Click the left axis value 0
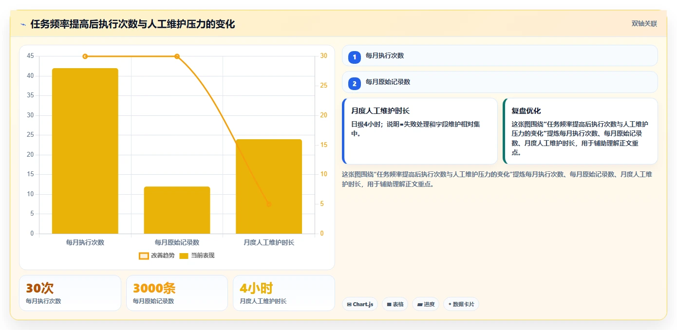Viewport: 677px width, 330px height. pos(32,234)
